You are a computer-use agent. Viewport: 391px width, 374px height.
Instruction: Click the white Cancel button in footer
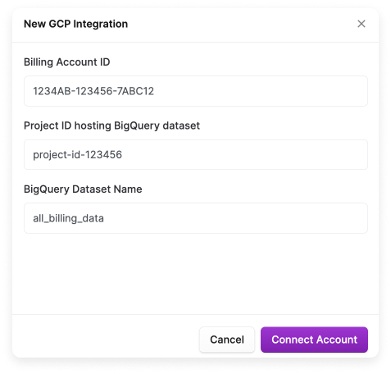[x=227, y=340]
